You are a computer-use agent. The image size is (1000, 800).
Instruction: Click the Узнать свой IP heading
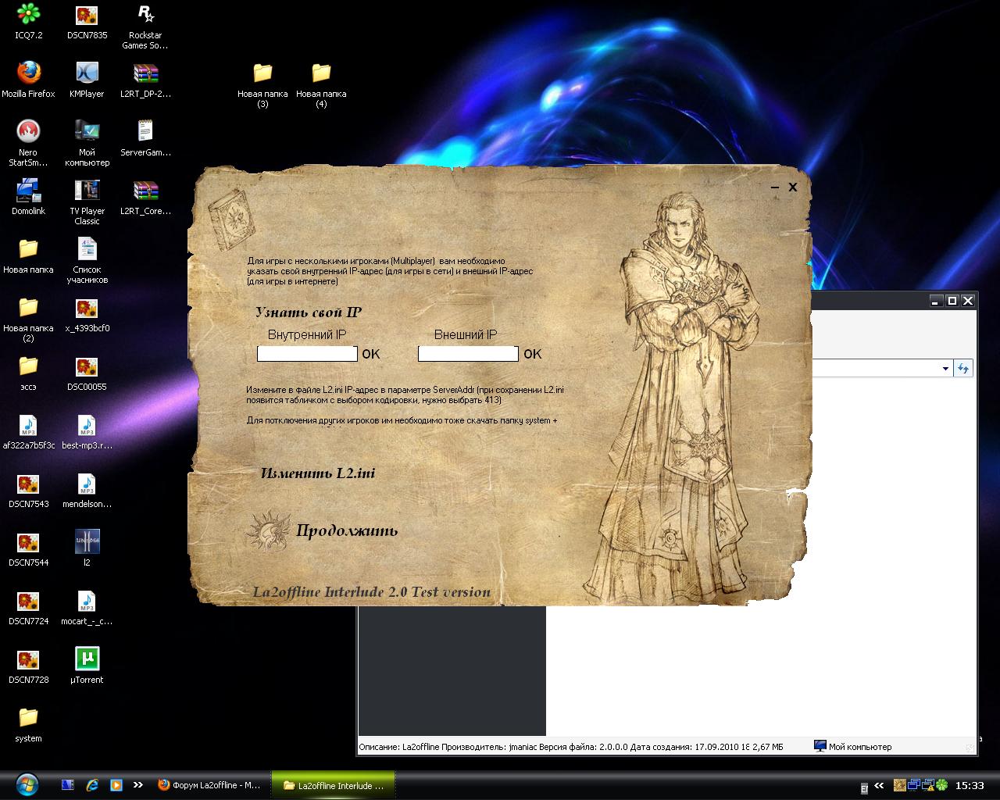(308, 312)
